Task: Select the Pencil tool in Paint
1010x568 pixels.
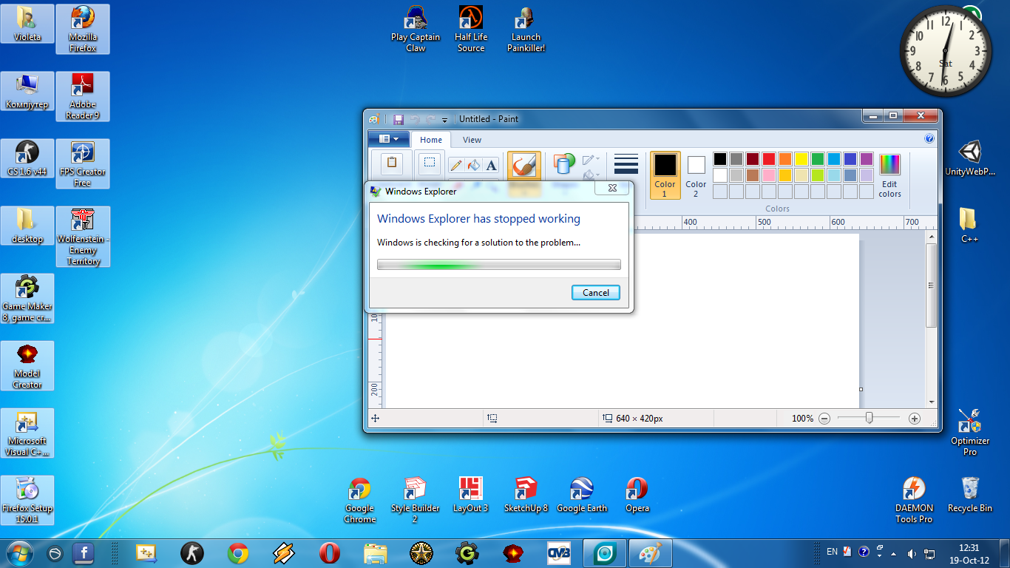Action: click(x=456, y=165)
